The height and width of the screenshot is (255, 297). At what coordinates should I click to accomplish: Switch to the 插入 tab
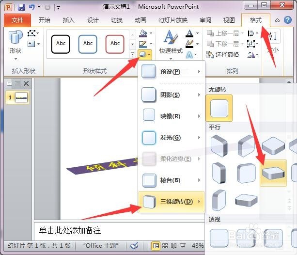(69, 20)
